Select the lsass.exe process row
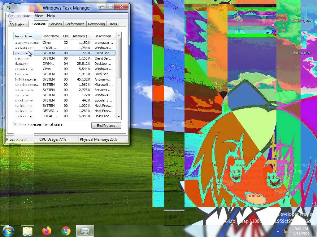The image size is (317, 237). (65, 74)
